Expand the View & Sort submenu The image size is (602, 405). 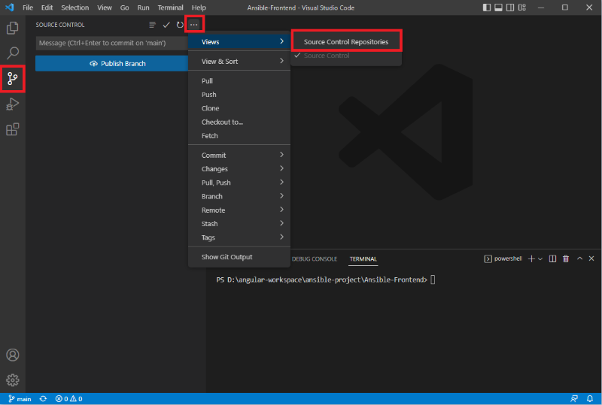(239, 62)
